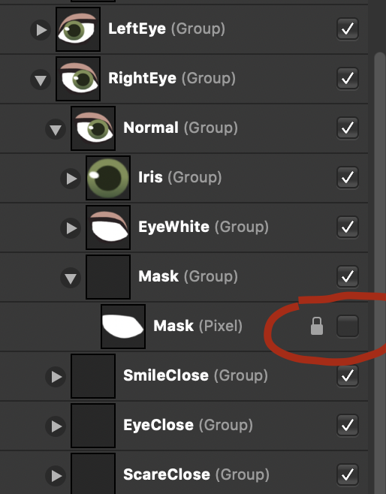
Task: Collapse the Normal group
Action: click(x=56, y=129)
